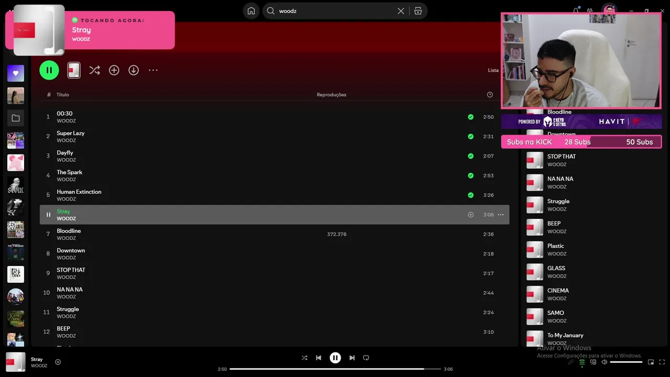Toggle the queue panel icon
The width and height of the screenshot is (670, 377).
582,362
